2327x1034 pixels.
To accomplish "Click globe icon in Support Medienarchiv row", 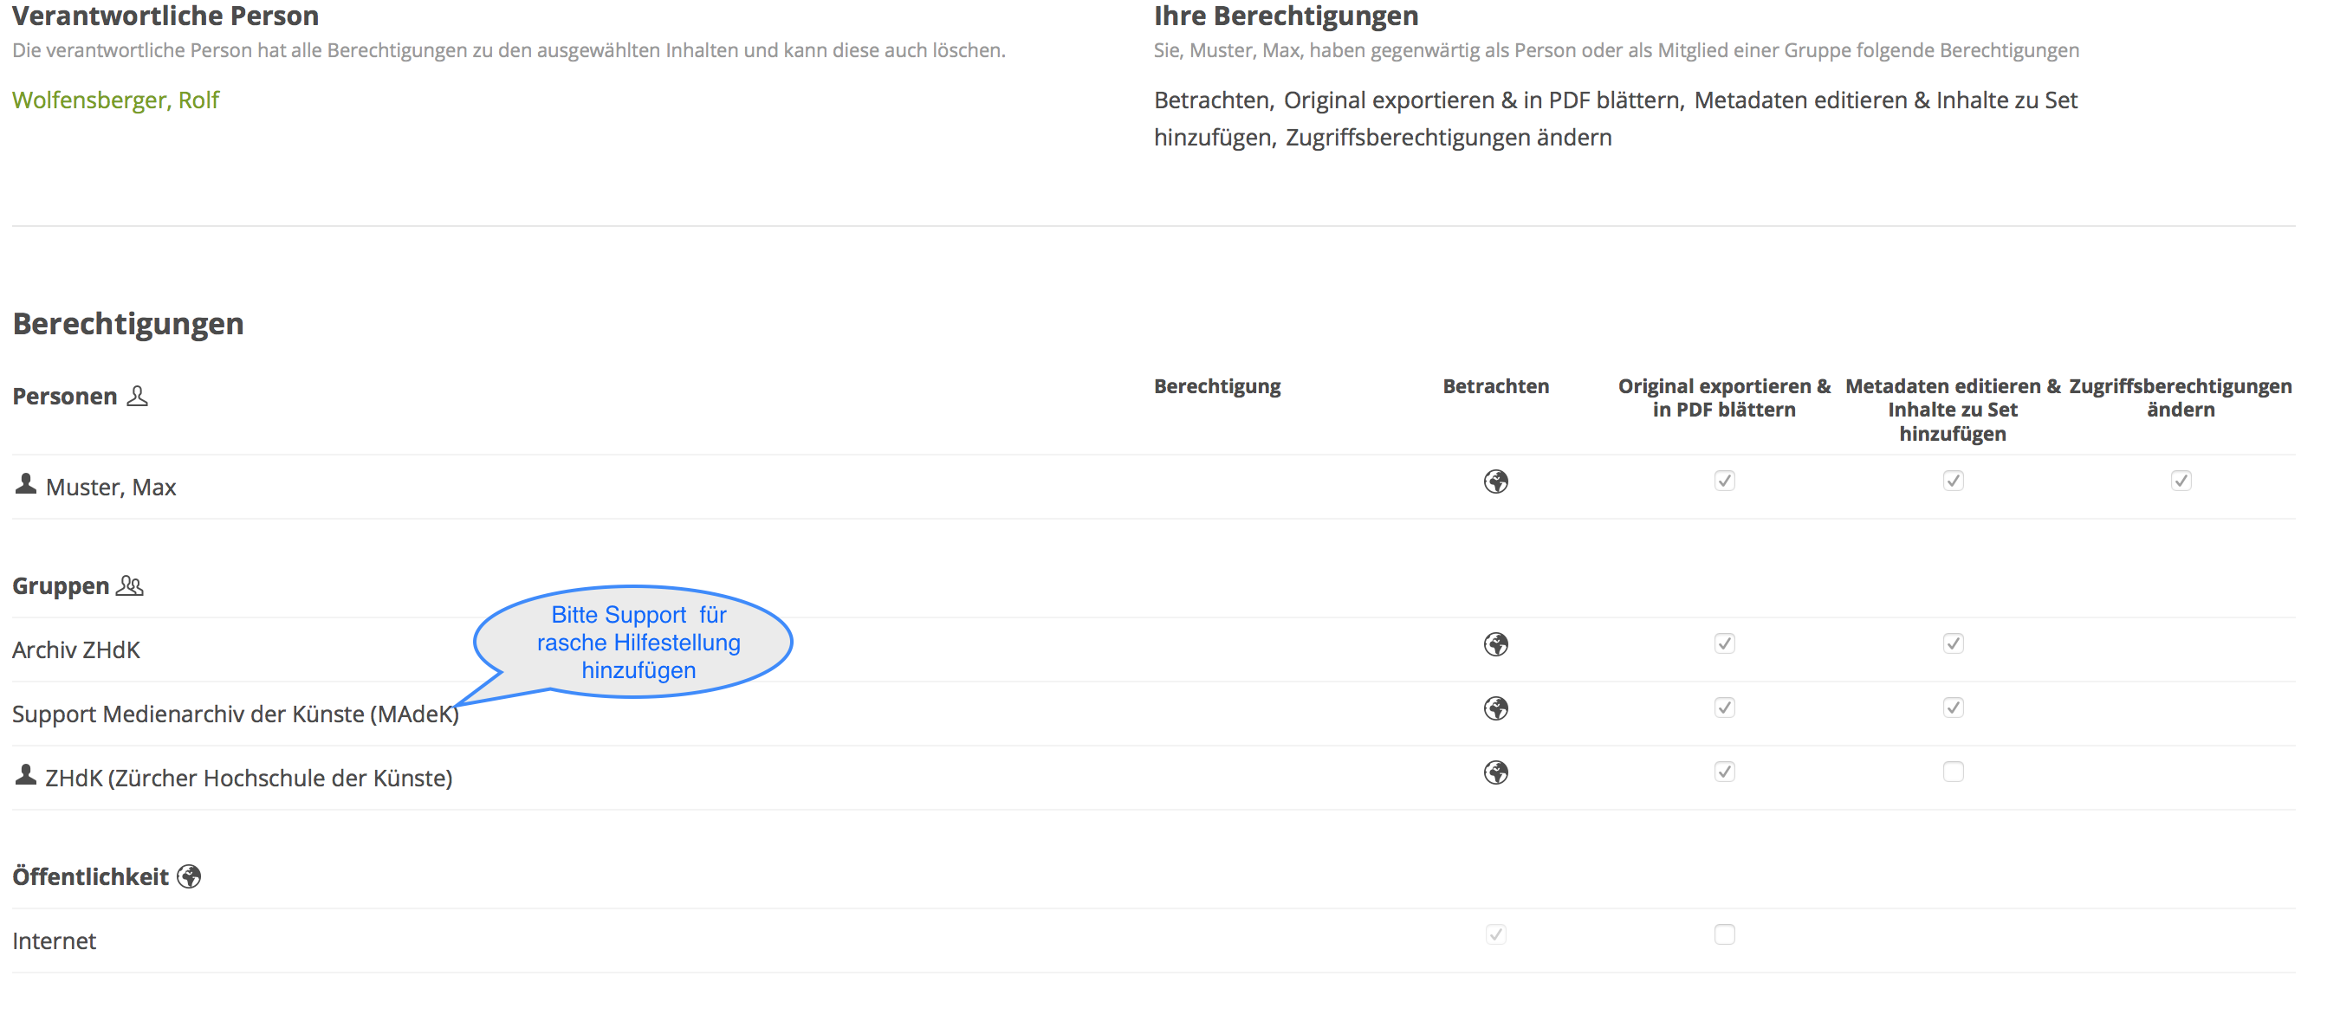I will pyautogui.click(x=1496, y=708).
